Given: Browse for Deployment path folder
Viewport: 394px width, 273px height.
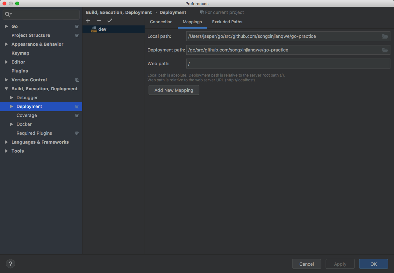Looking at the screenshot, I should click(385, 50).
